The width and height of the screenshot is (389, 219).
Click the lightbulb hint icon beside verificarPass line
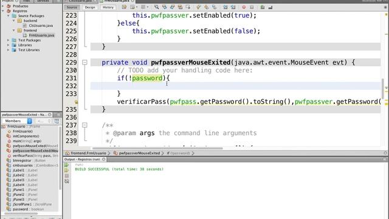[76, 102]
